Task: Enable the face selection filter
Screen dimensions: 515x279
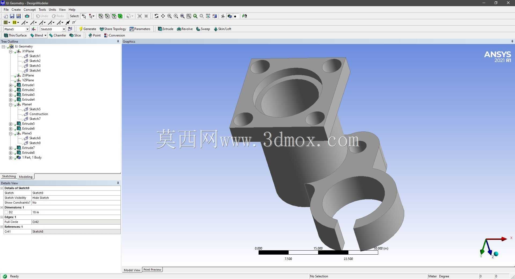Action: 114,16
